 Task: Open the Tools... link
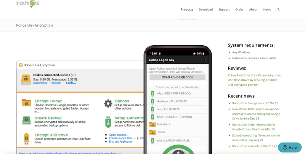pyautogui.click(x=71, y=83)
